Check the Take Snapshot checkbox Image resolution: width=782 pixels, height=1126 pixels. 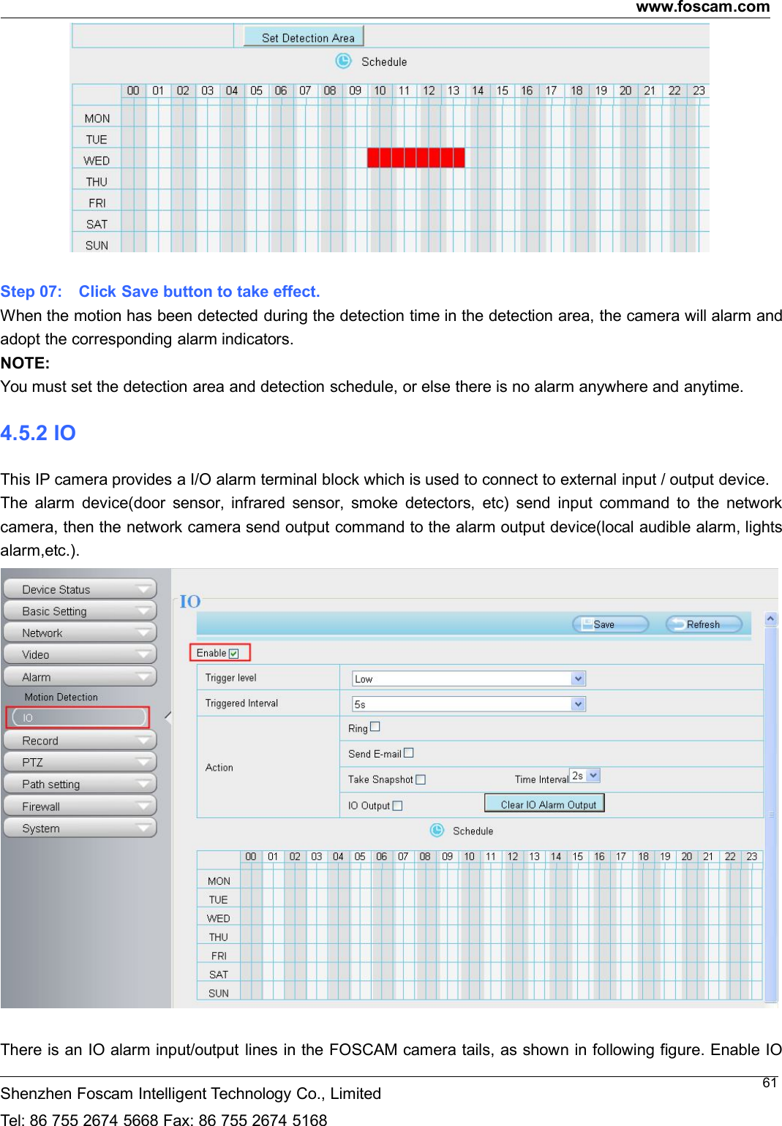coord(421,779)
